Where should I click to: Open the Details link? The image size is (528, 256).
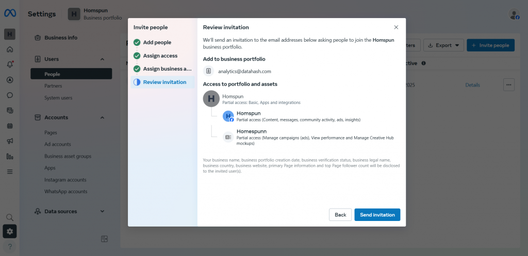click(x=472, y=85)
